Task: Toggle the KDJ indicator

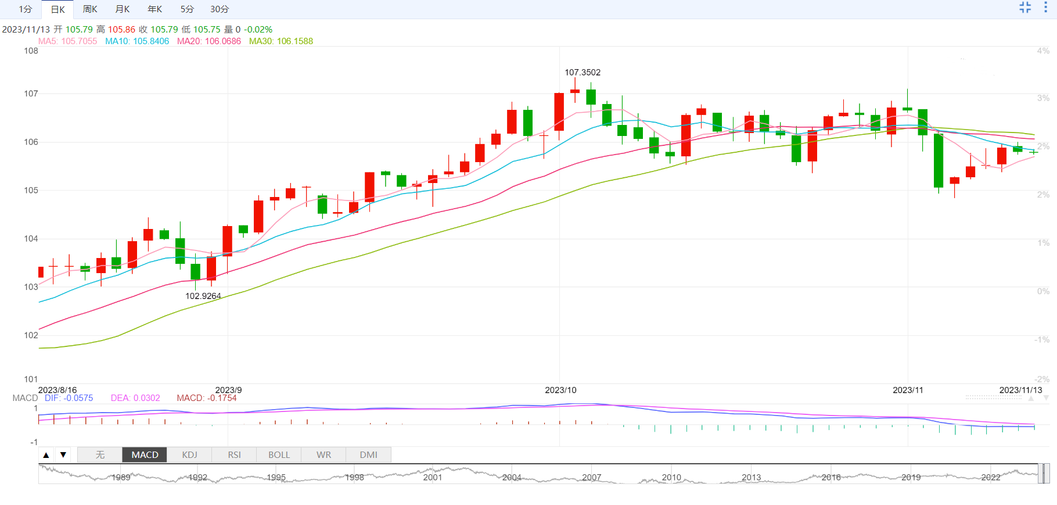Action: coord(189,455)
